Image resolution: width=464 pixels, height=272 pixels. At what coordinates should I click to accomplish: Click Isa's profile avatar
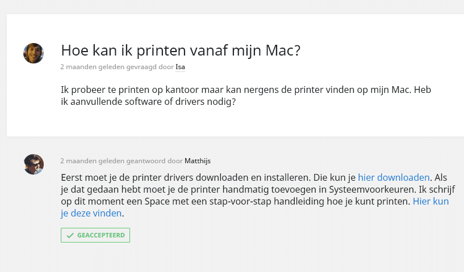click(x=34, y=53)
